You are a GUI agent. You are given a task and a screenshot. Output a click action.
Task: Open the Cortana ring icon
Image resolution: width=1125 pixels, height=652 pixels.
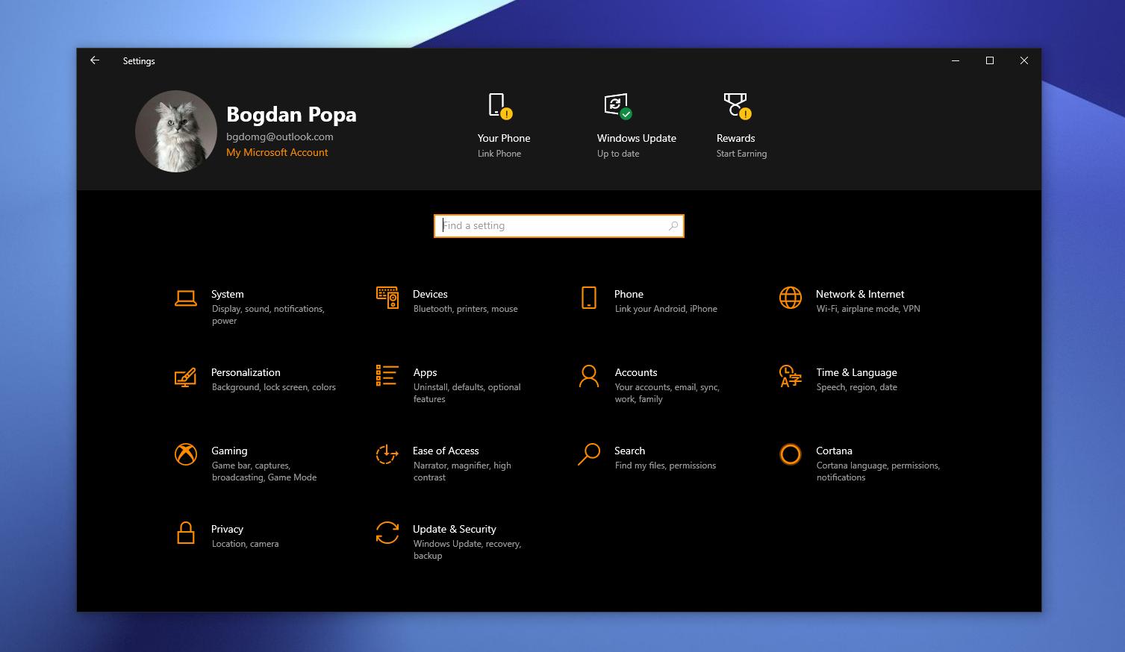pos(791,454)
